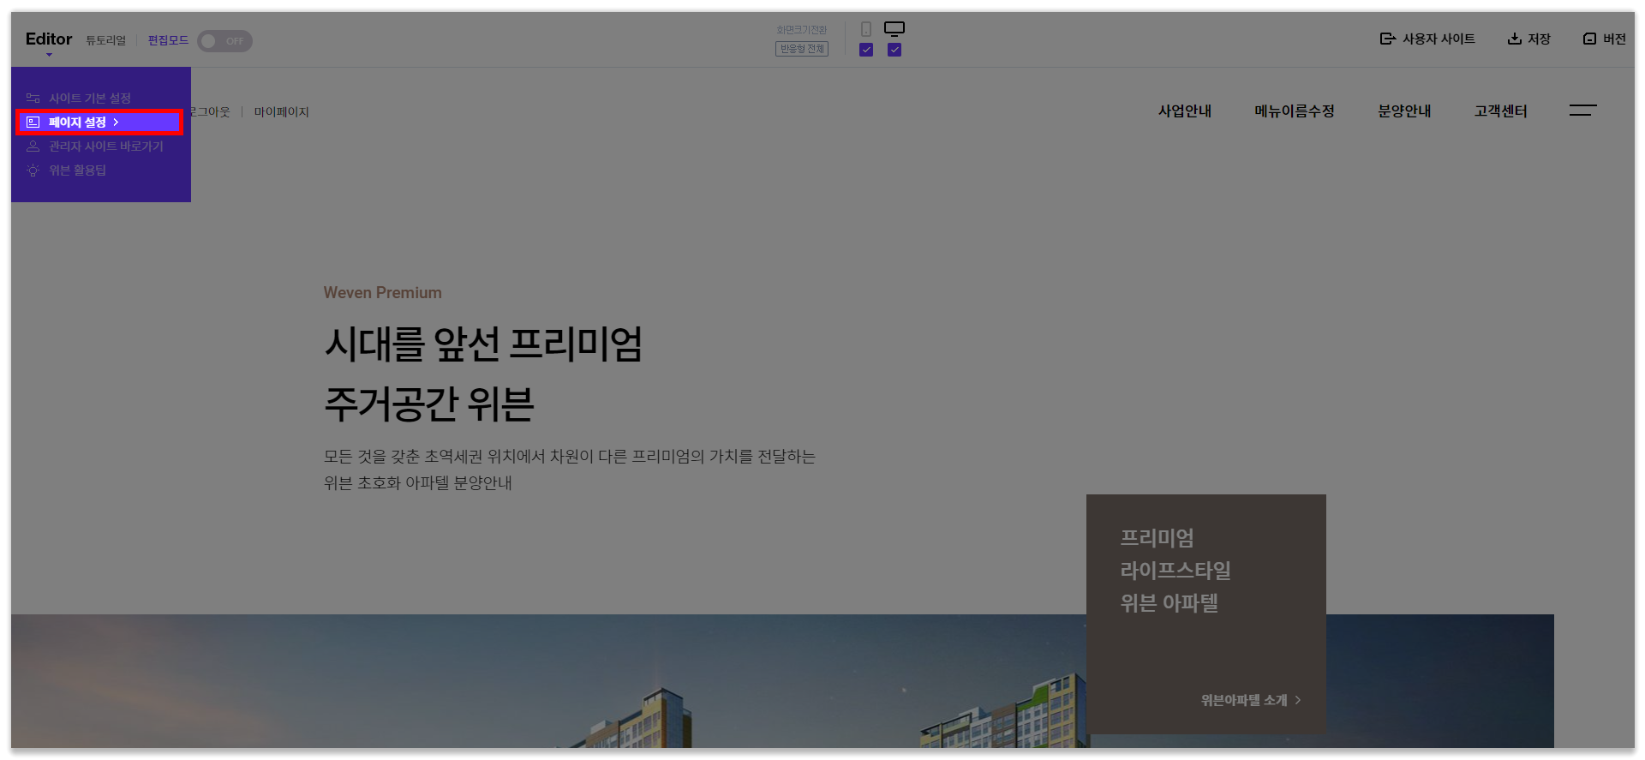Click the arrow beside 위븐아파텔 소개
Image resolution: width=1645 pixels, height=760 pixels.
coord(1298,700)
